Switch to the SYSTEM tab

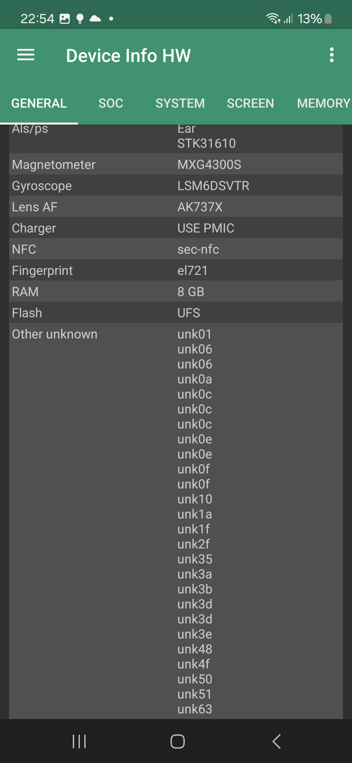point(180,103)
